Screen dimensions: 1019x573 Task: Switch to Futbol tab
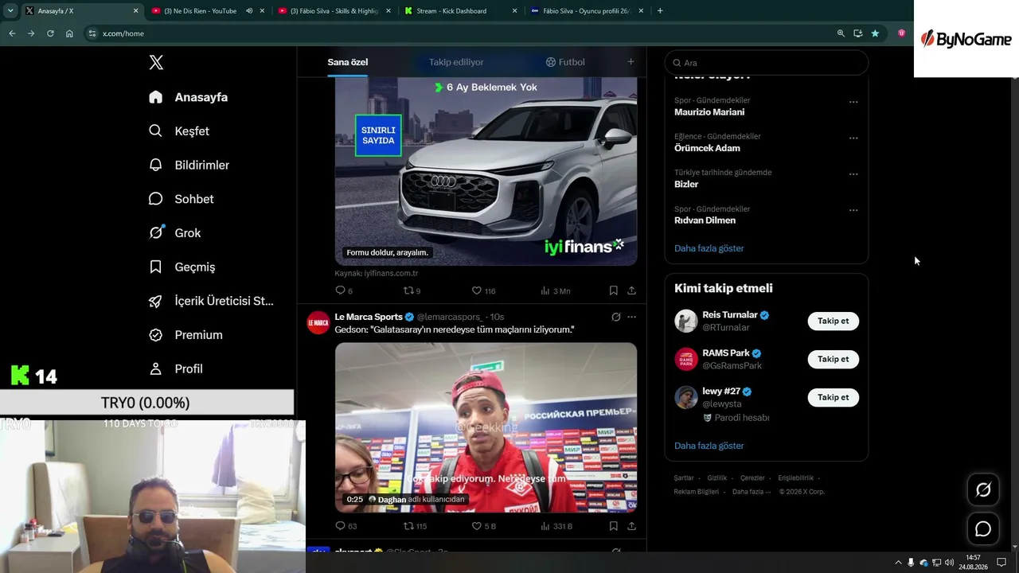click(x=565, y=62)
